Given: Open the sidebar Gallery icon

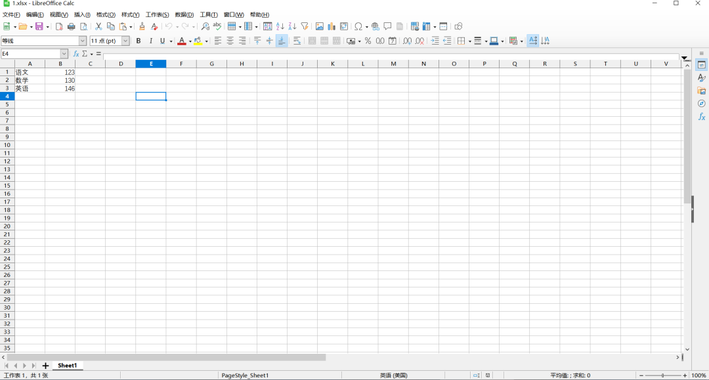Looking at the screenshot, I should (x=701, y=91).
